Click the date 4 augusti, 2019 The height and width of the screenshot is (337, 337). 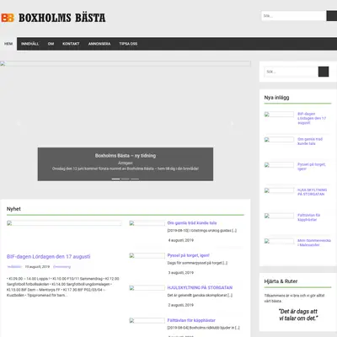181,240
